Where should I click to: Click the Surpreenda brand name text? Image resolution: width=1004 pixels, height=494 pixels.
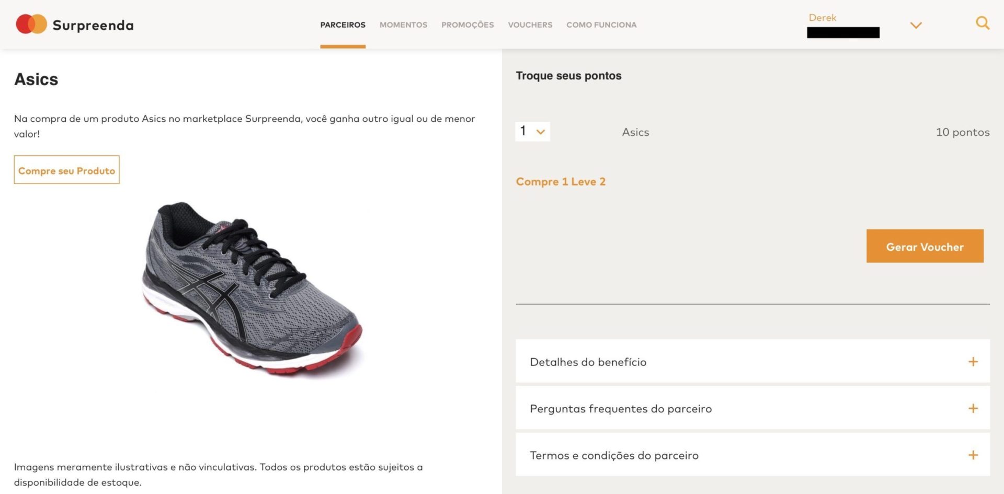(93, 25)
